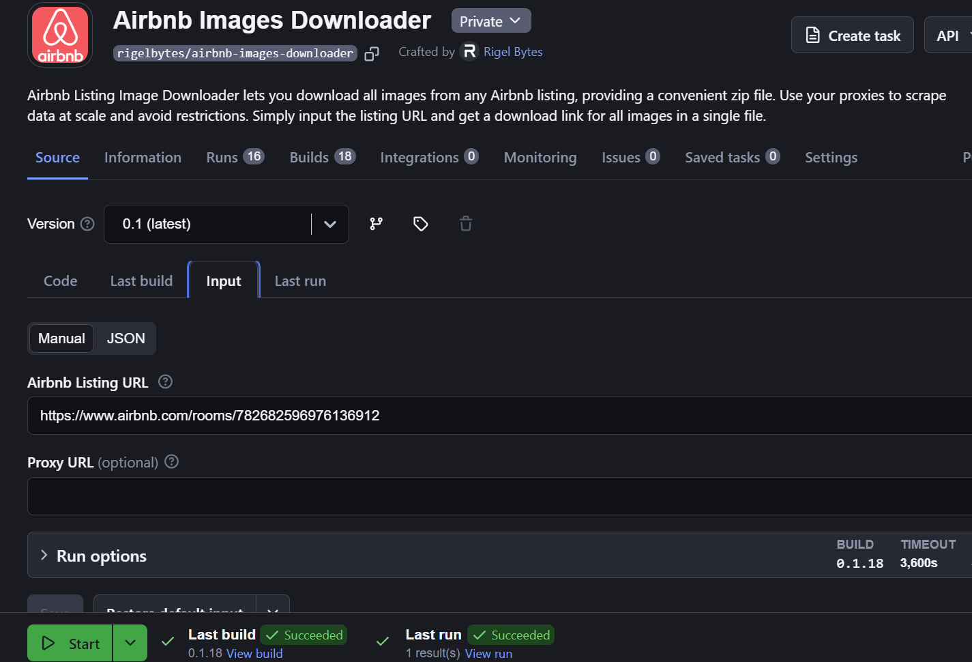Click the Airbnb Listing URL help icon
This screenshot has width=972, height=662.
pyautogui.click(x=165, y=382)
